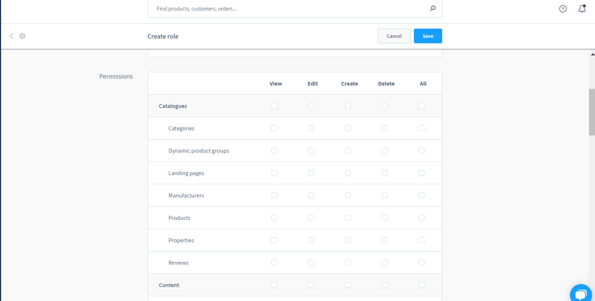Check Create box for Manufacturers

click(x=348, y=195)
